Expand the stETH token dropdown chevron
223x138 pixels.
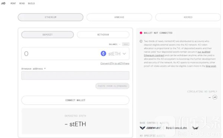[124, 54]
